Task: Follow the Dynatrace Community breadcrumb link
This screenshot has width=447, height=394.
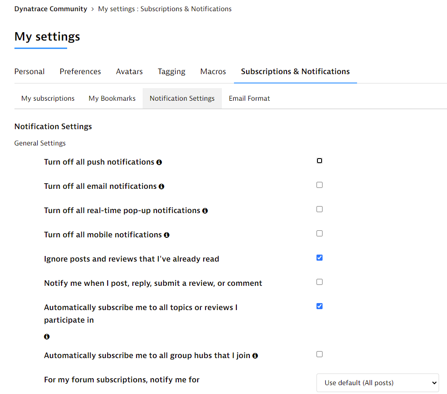Action: click(51, 9)
